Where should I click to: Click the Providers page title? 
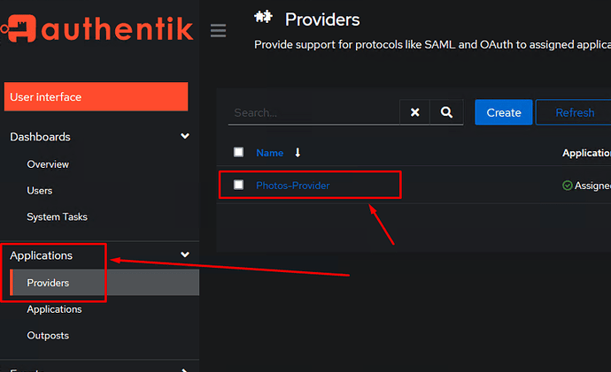coord(322,19)
